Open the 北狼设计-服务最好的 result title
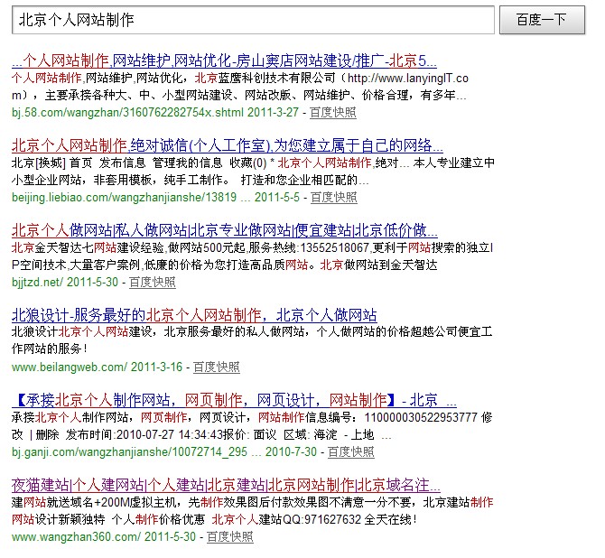605x558 pixels. [x=194, y=315]
